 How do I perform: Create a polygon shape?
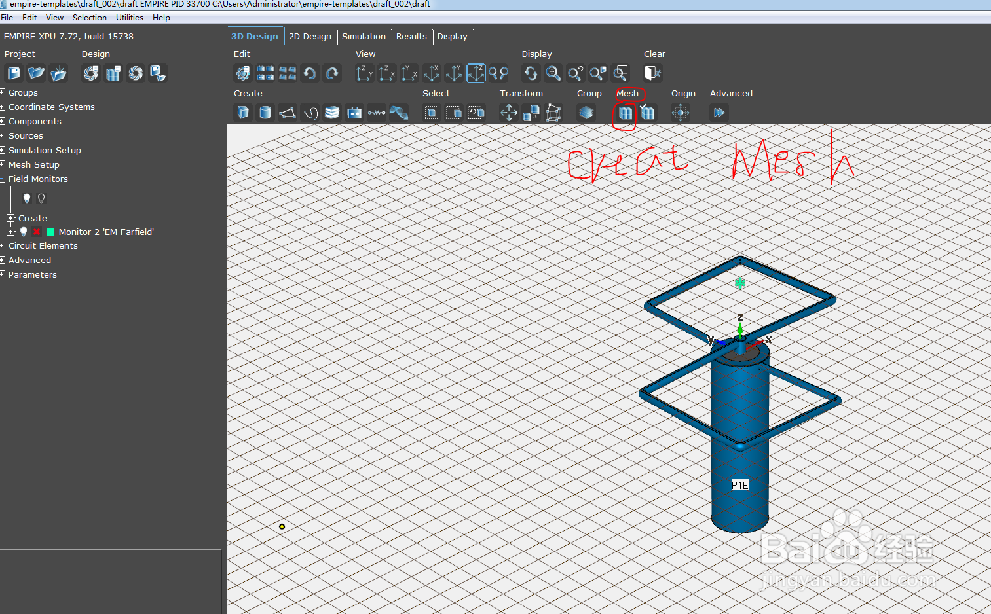coord(288,113)
